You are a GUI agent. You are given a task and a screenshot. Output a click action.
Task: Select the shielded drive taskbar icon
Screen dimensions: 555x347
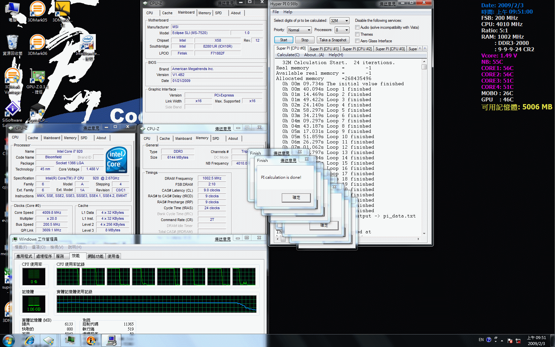coord(49,340)
